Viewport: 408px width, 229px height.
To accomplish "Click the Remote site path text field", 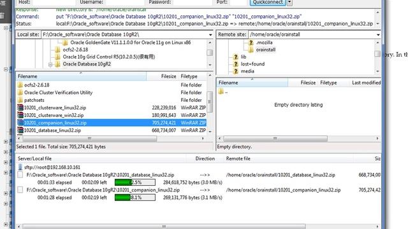I will click(x=312, y=34).
